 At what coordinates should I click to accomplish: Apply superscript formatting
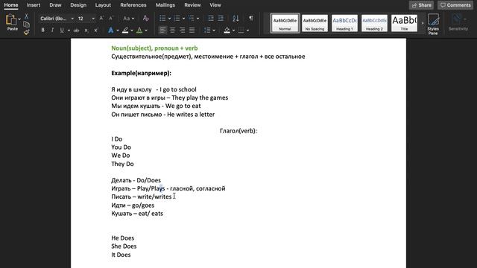click(x=96, y=31)
